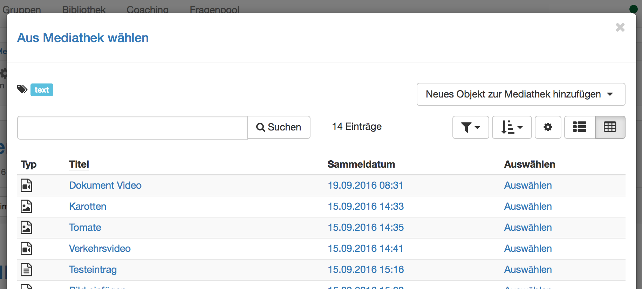
Task: Expand Neues Objekt zur Mediathek hinzufügen dropdown
Action: [520, 94]
